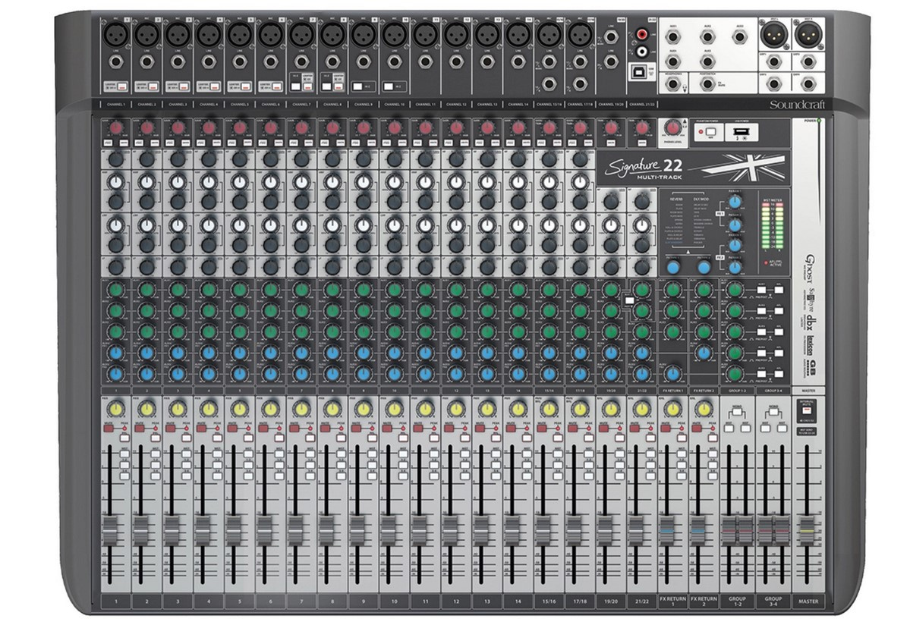Click the yellow pan knob on channel 5
910x625 pixels.
click(237, 410)
